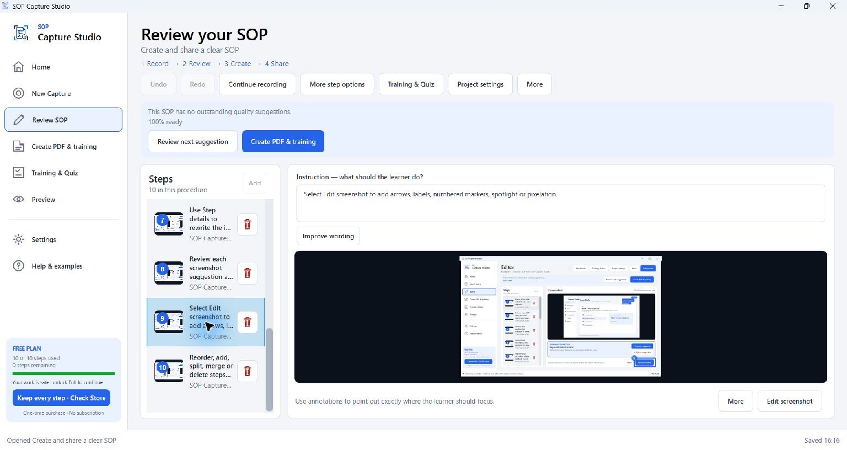Click Review next suggestion

point(193,142)
